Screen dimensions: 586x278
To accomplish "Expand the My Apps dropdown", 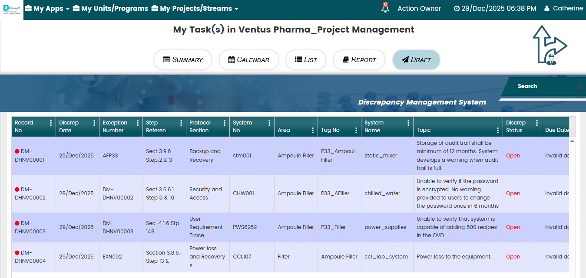I will (47, 9).
